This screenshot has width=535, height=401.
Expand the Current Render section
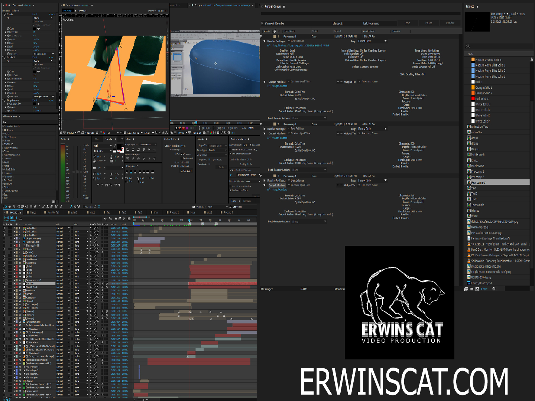click(x=262, y=23)
